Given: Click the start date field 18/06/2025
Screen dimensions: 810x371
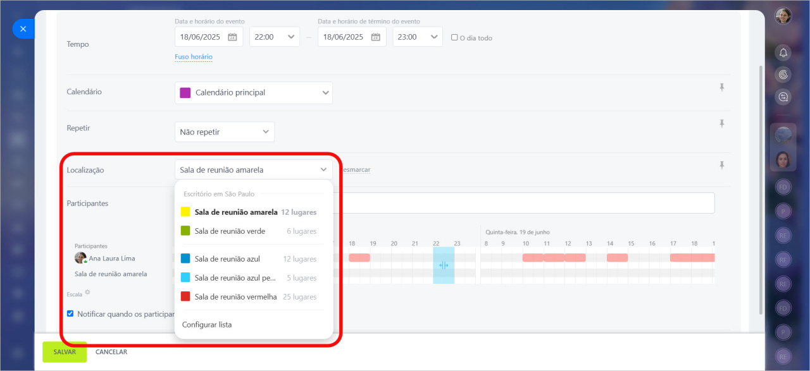Looking at the screenshot, I should pos(209,37).
